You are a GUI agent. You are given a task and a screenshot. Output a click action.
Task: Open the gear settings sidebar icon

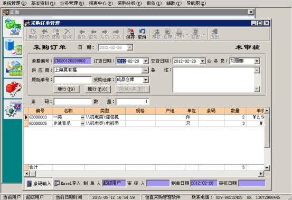(13, 109)
